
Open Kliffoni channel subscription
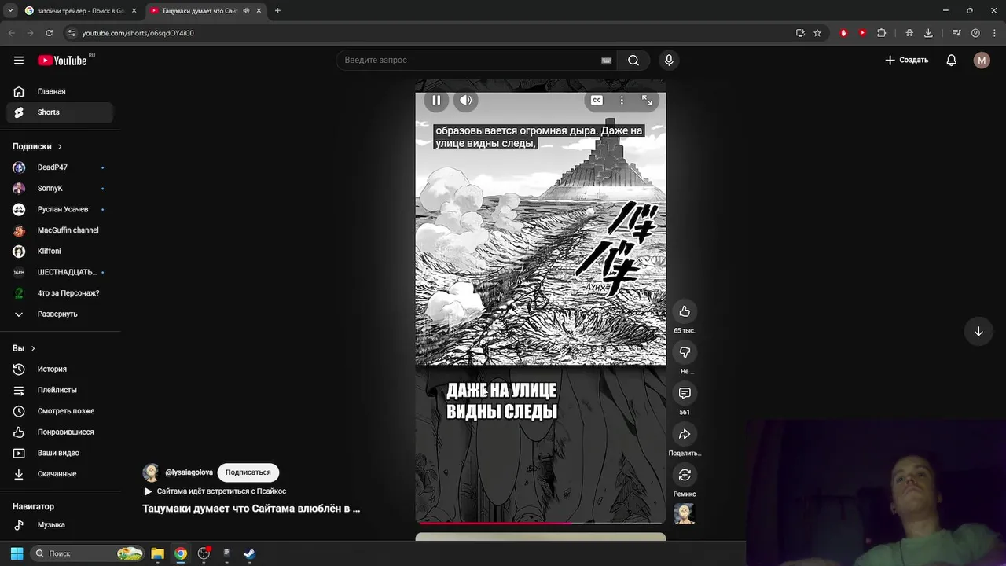(x=60, y=251)
